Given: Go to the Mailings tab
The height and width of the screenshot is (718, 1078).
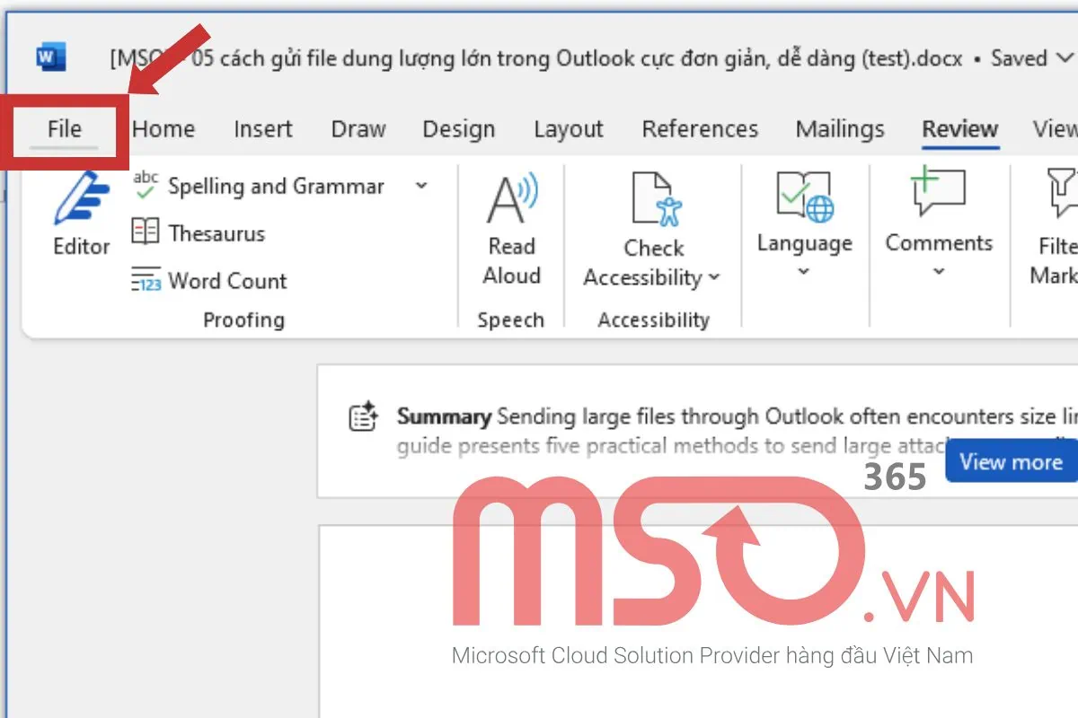Looking at the screenshot, I should tap(839, 128).
